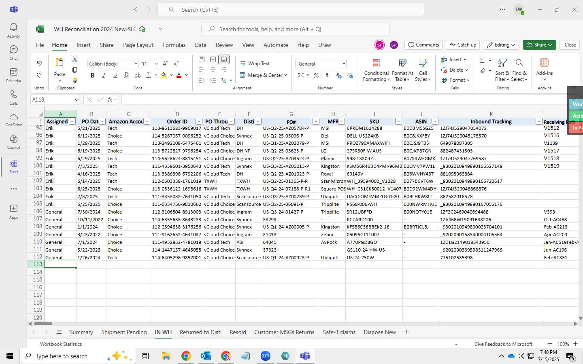Expand Merge & Center dropdown arrow

pos(285,75)
